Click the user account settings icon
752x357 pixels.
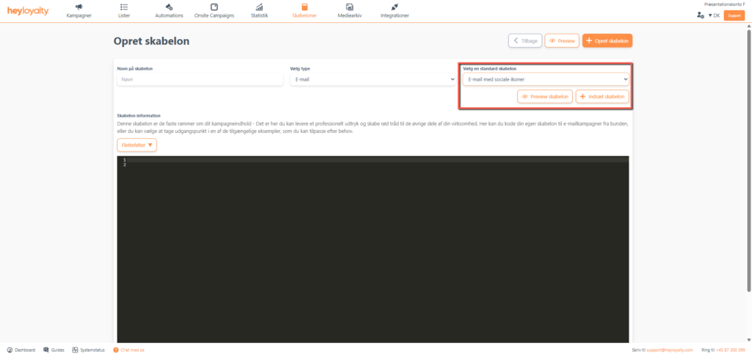(x=700, y=15)
